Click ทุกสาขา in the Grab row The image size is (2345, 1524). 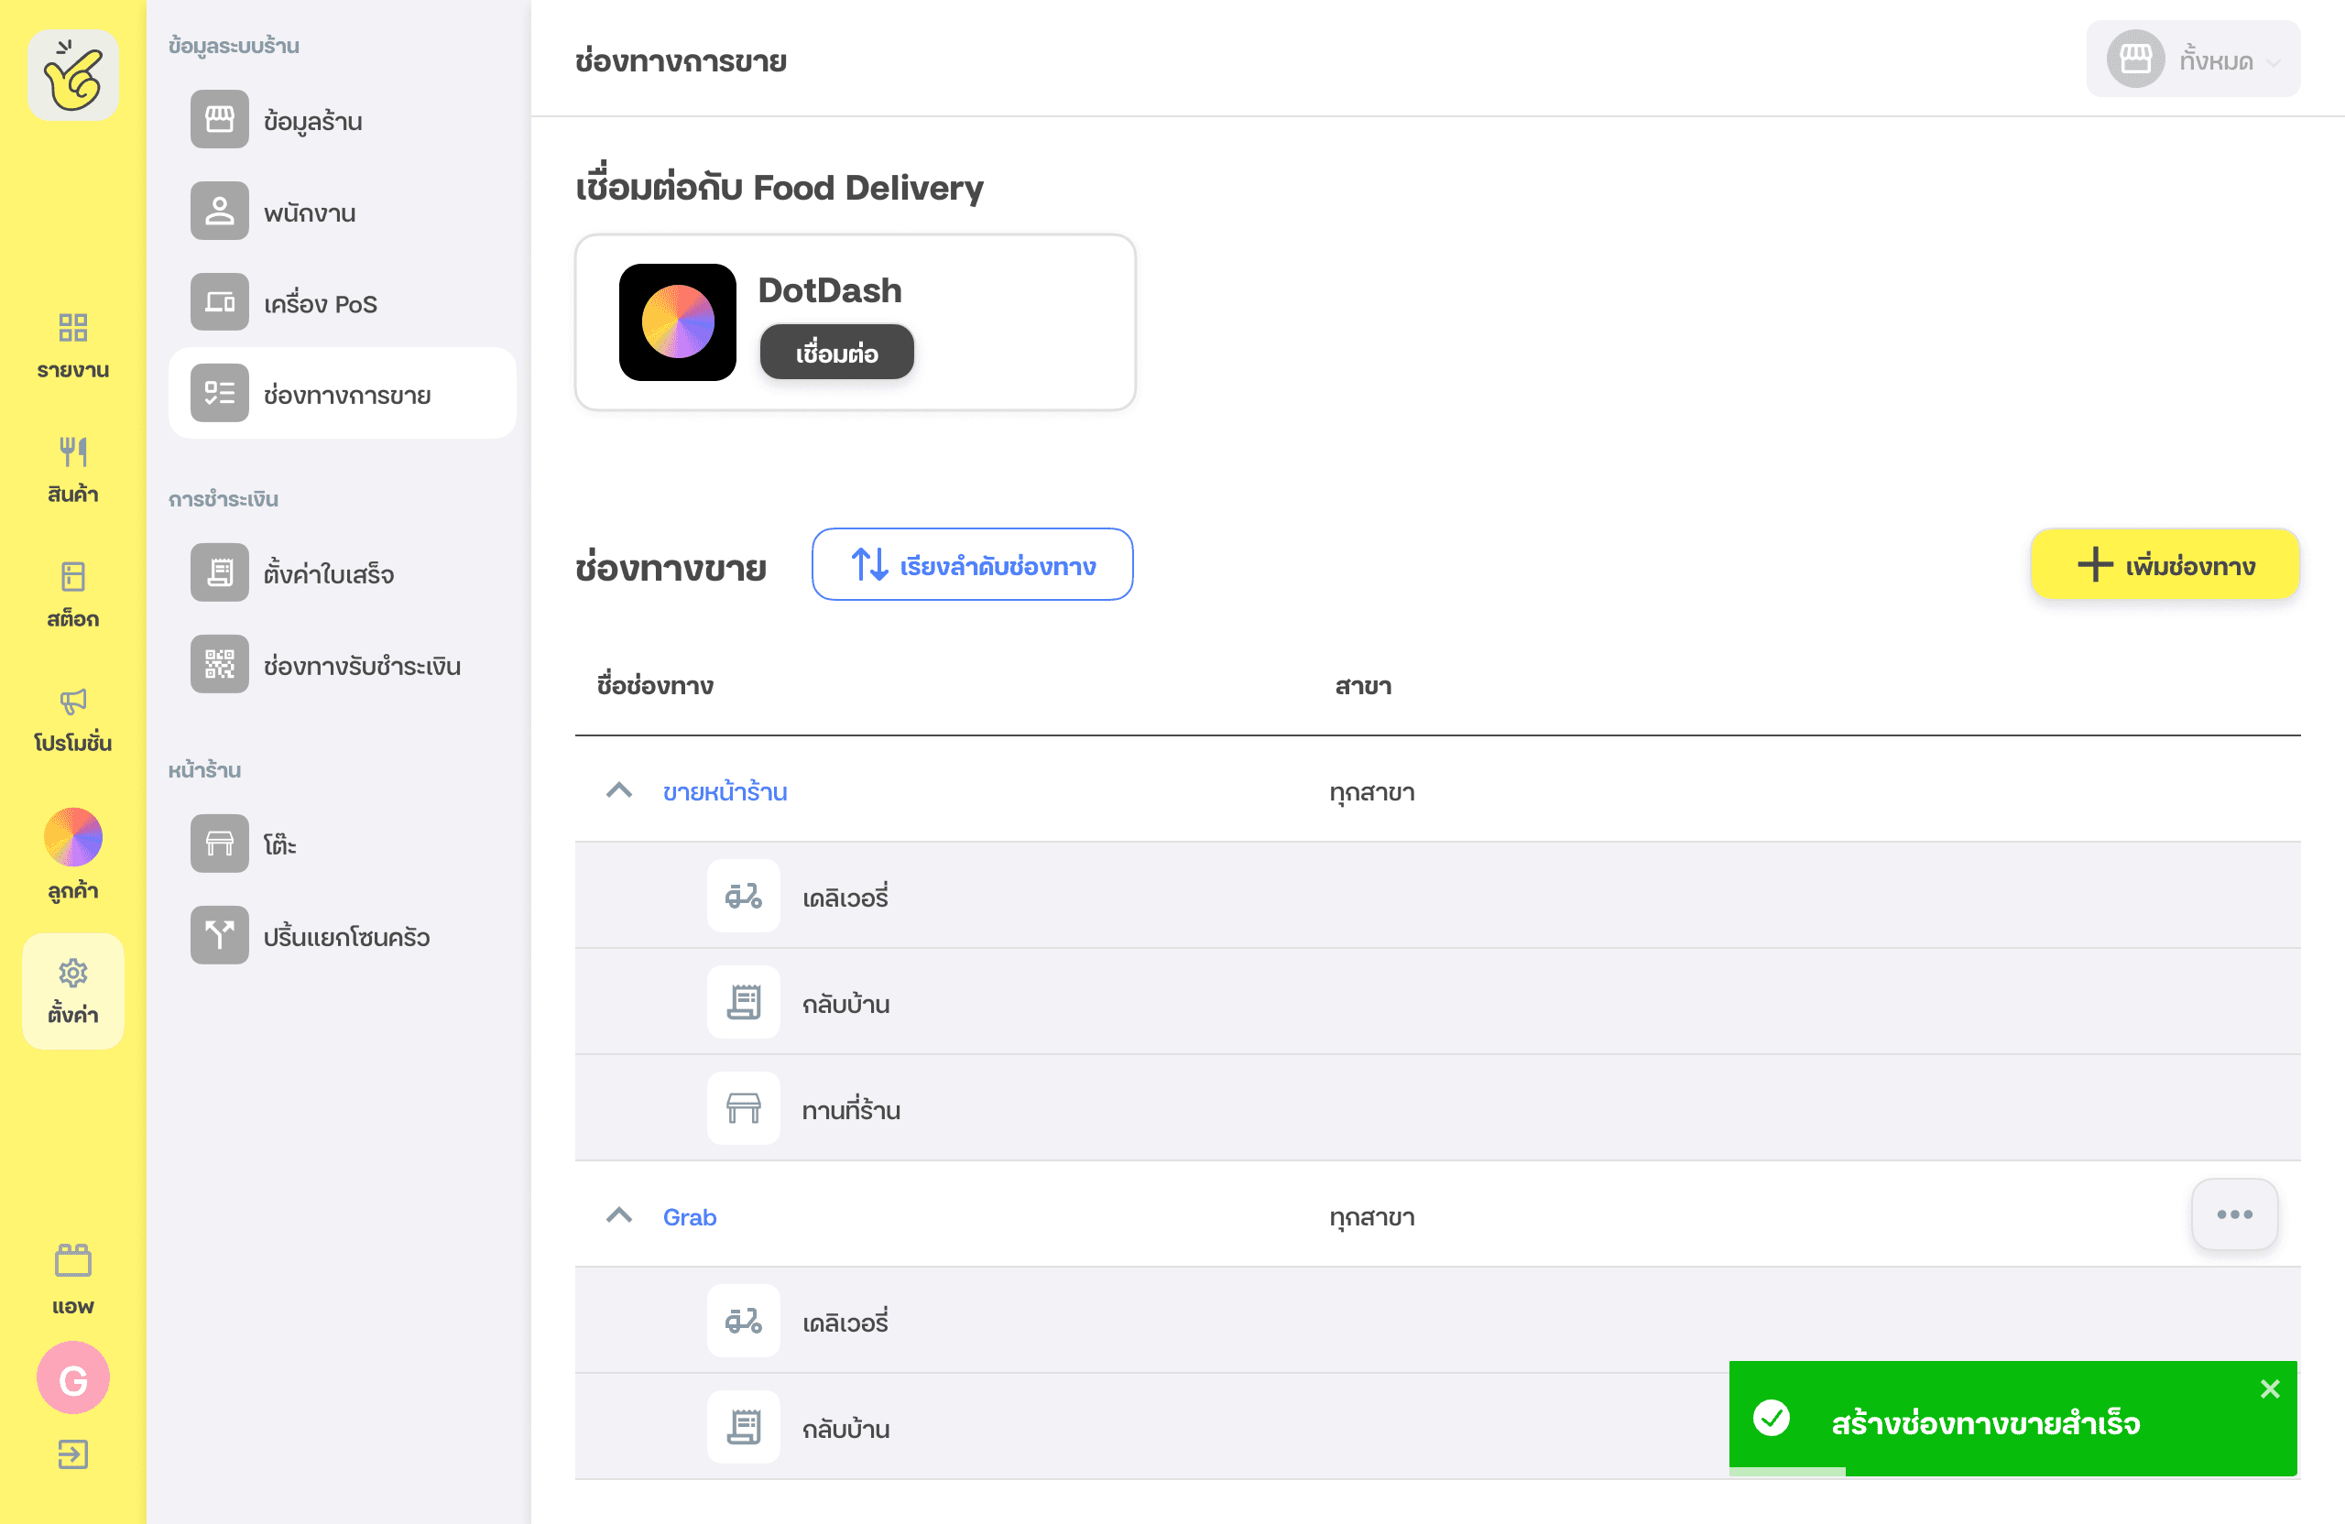click(1371, 1217)
